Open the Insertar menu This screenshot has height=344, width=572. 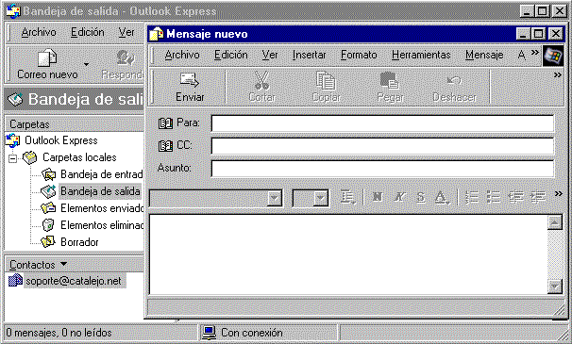[x=309, y=55]
